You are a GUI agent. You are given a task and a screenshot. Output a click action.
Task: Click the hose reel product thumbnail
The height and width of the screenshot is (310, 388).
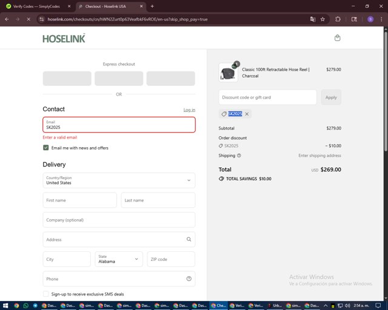(228, 73)
